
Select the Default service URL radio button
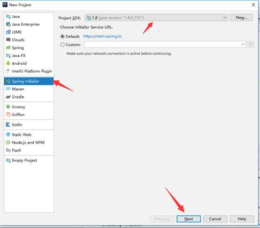(62, 36)
